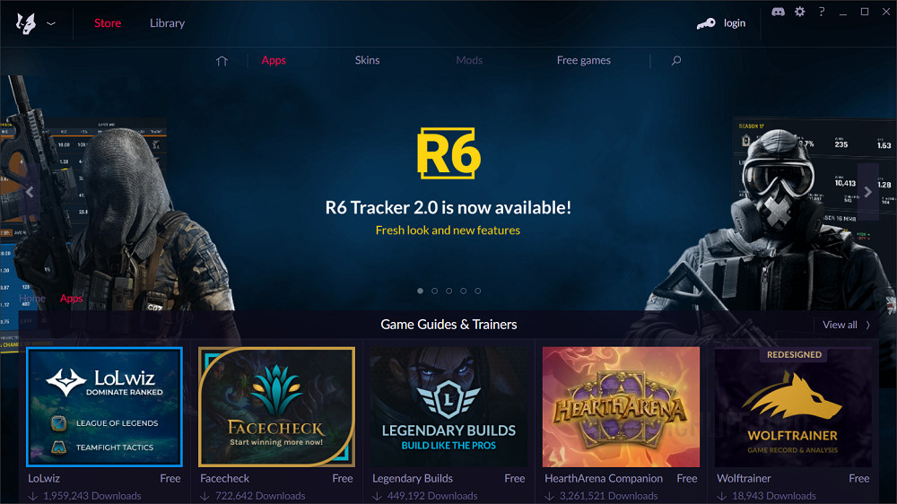Select the third carousel dot indicator
Screen dimensions: 897x504
(x=449, y=291)
